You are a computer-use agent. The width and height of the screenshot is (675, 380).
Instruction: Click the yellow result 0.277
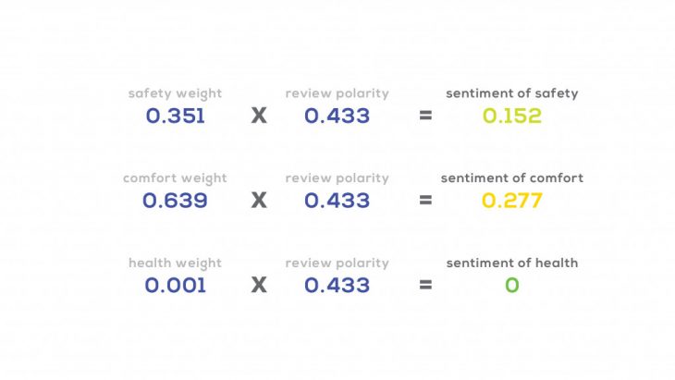click(512, 201)
